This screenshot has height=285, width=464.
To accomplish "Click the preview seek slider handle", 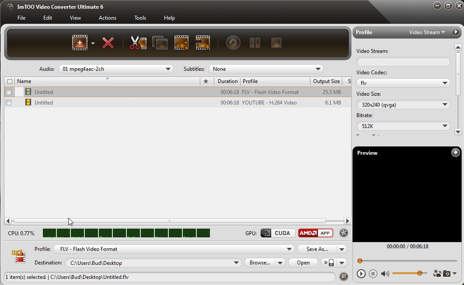I will coord(360,261).
